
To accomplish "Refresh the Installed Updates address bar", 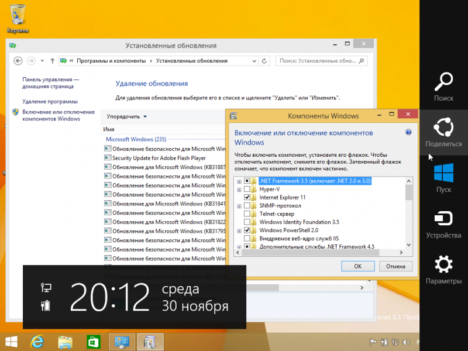I will click(264, 61).
